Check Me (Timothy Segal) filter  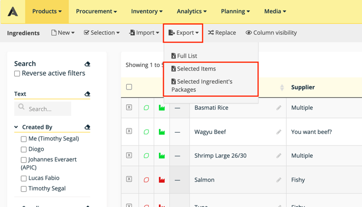24,139
